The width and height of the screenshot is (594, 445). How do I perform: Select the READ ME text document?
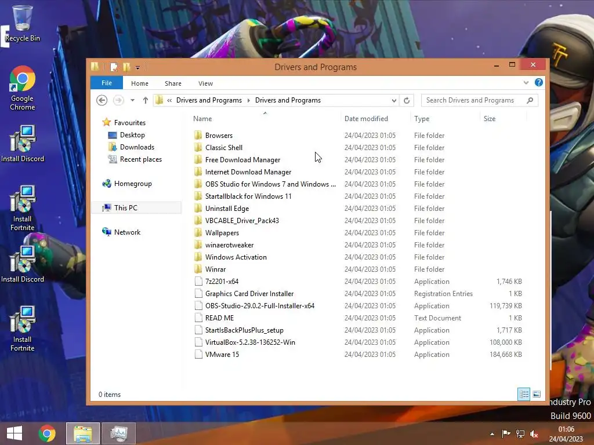(219, 318)
